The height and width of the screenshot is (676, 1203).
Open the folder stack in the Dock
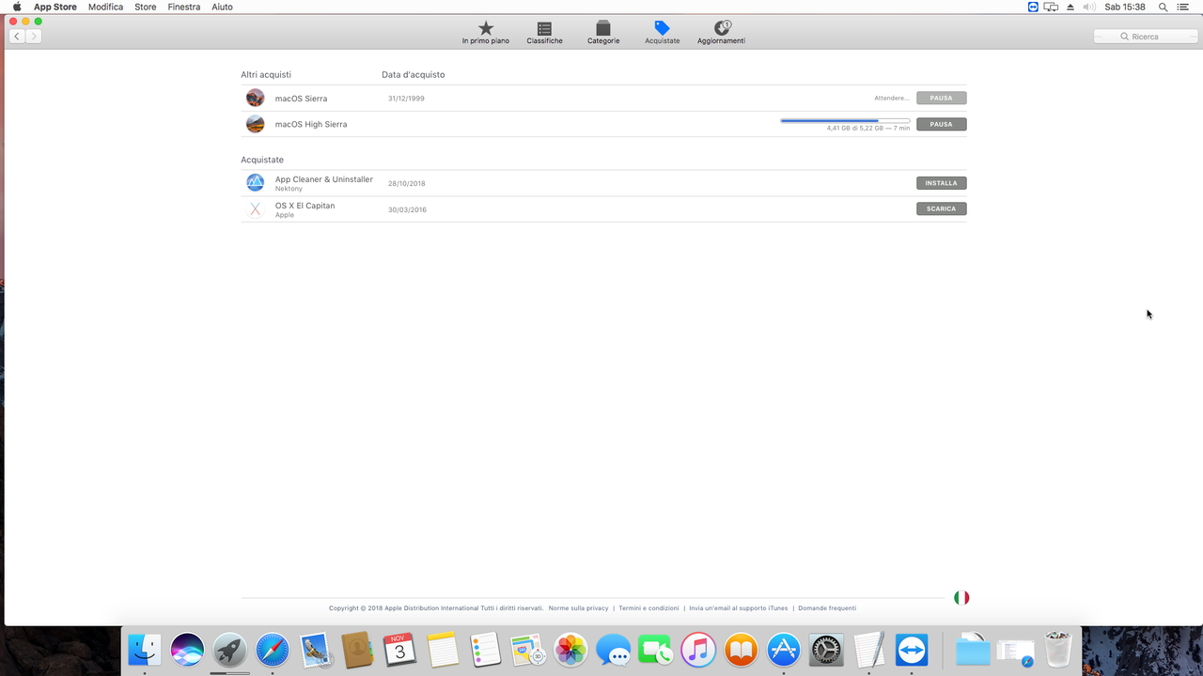click(x=973, y=650)
